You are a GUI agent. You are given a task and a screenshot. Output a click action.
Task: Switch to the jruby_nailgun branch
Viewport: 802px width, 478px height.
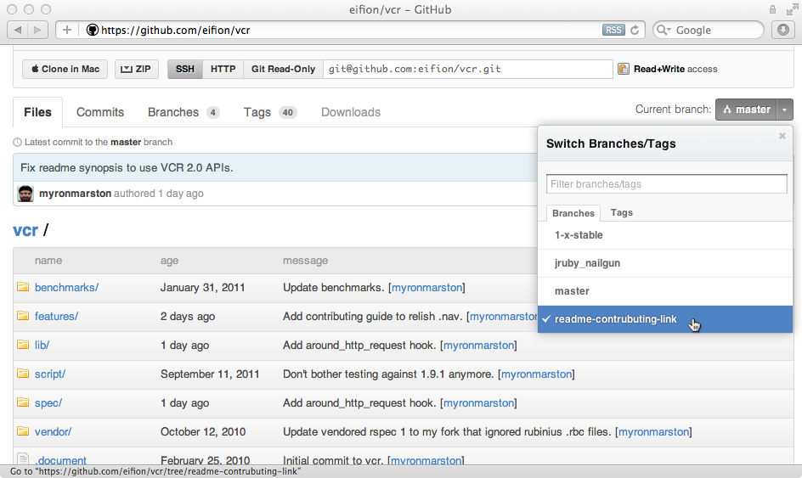tap(665, 263)
